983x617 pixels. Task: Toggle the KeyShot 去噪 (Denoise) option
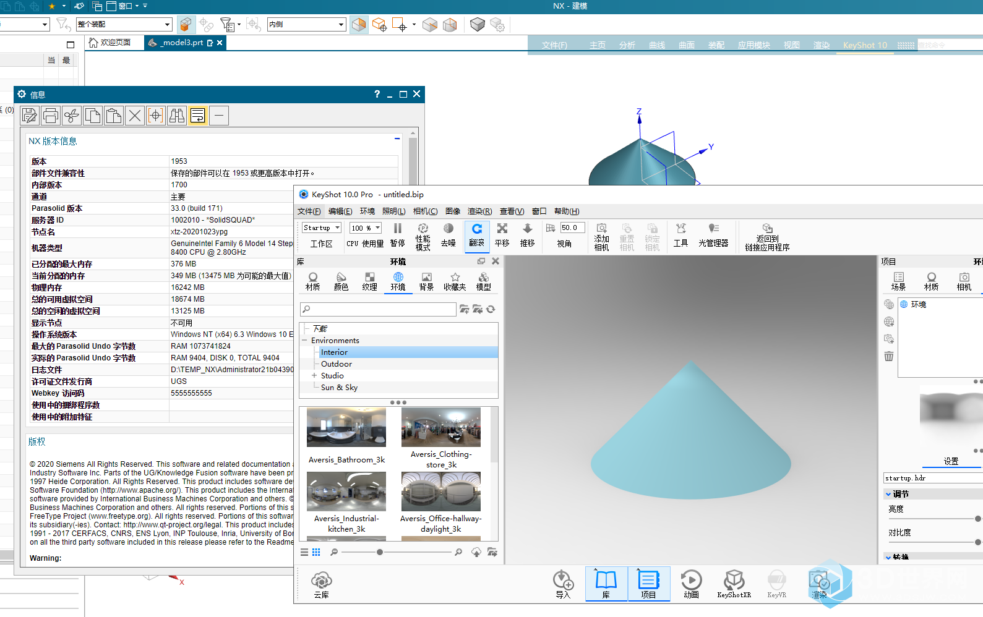click(x=449, y=235)
